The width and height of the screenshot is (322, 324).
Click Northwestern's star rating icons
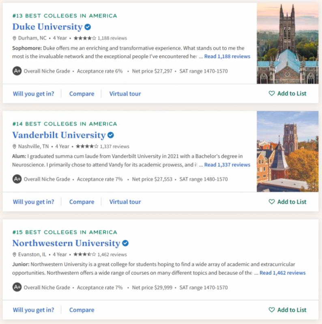click(85, 254)
